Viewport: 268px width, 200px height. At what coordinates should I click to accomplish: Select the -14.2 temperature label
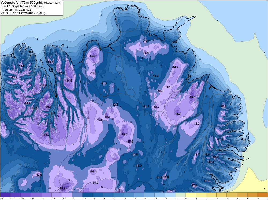pyautogui.click(x=27, y=103)
